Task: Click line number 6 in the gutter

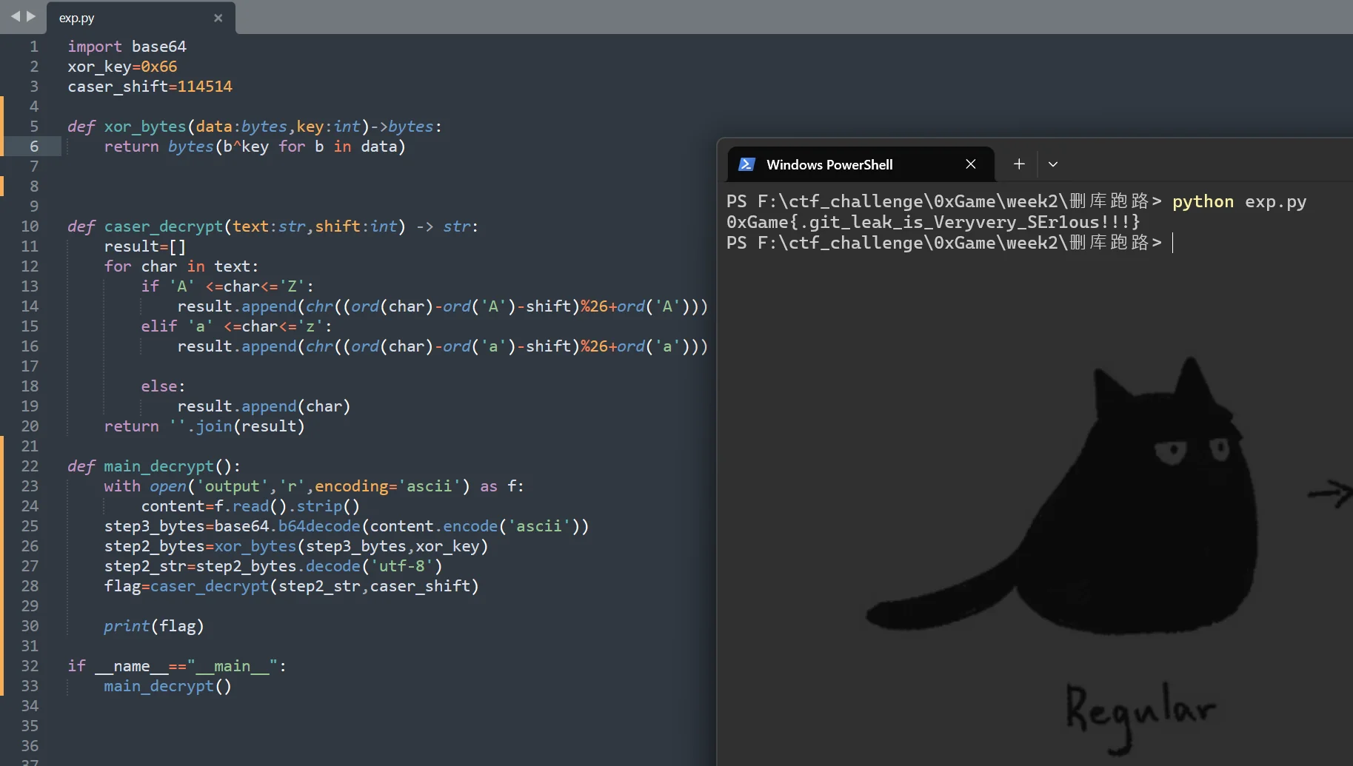Action: pyautogui.click(x=34, y=147)
